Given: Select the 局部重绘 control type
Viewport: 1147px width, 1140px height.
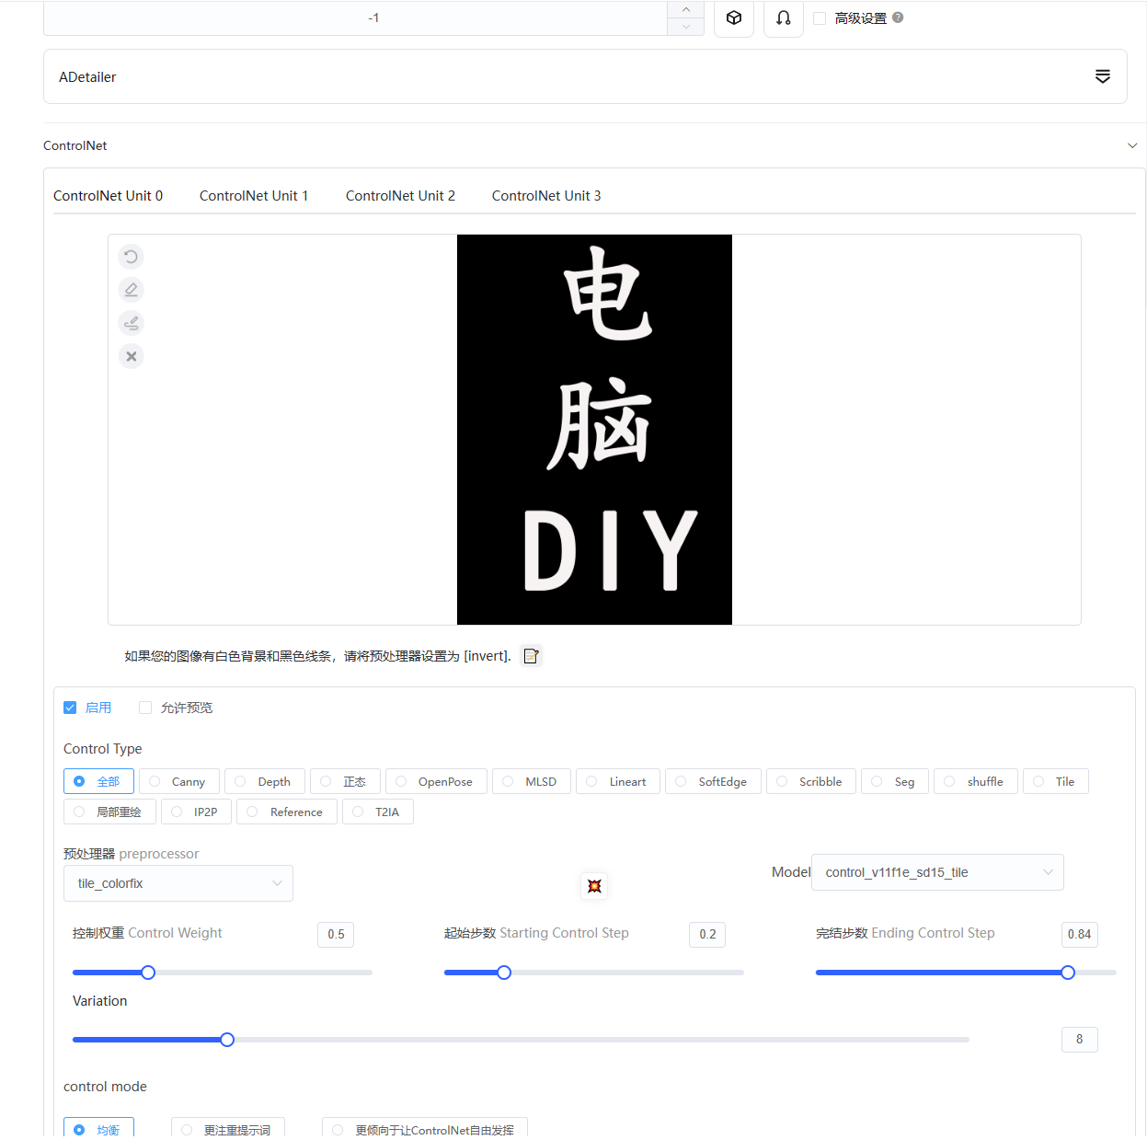Looking at the screenshot, I should click(109, 812).
